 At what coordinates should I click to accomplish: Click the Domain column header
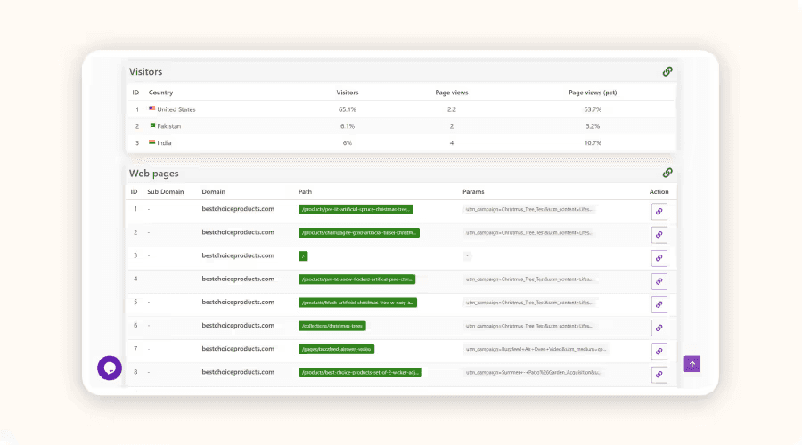point(213,191)
